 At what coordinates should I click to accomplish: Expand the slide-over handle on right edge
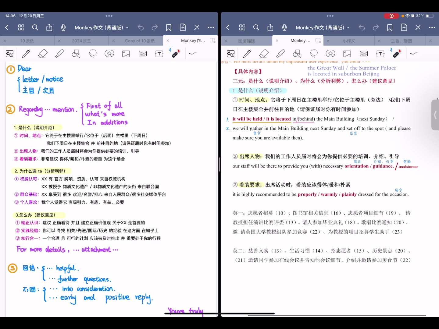(x=435, y=115)
